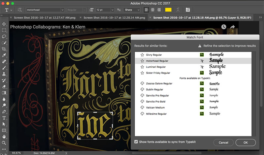This screenshot has height=155, width=264.
Task: Select Sanvito Pro Regular font row
Action: tap(193, 95)
